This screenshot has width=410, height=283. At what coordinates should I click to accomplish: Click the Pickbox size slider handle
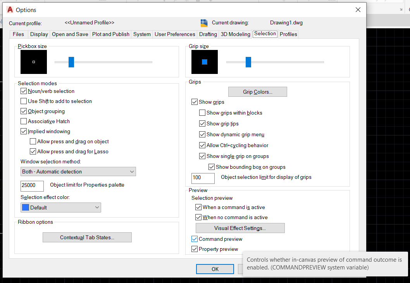71,62
